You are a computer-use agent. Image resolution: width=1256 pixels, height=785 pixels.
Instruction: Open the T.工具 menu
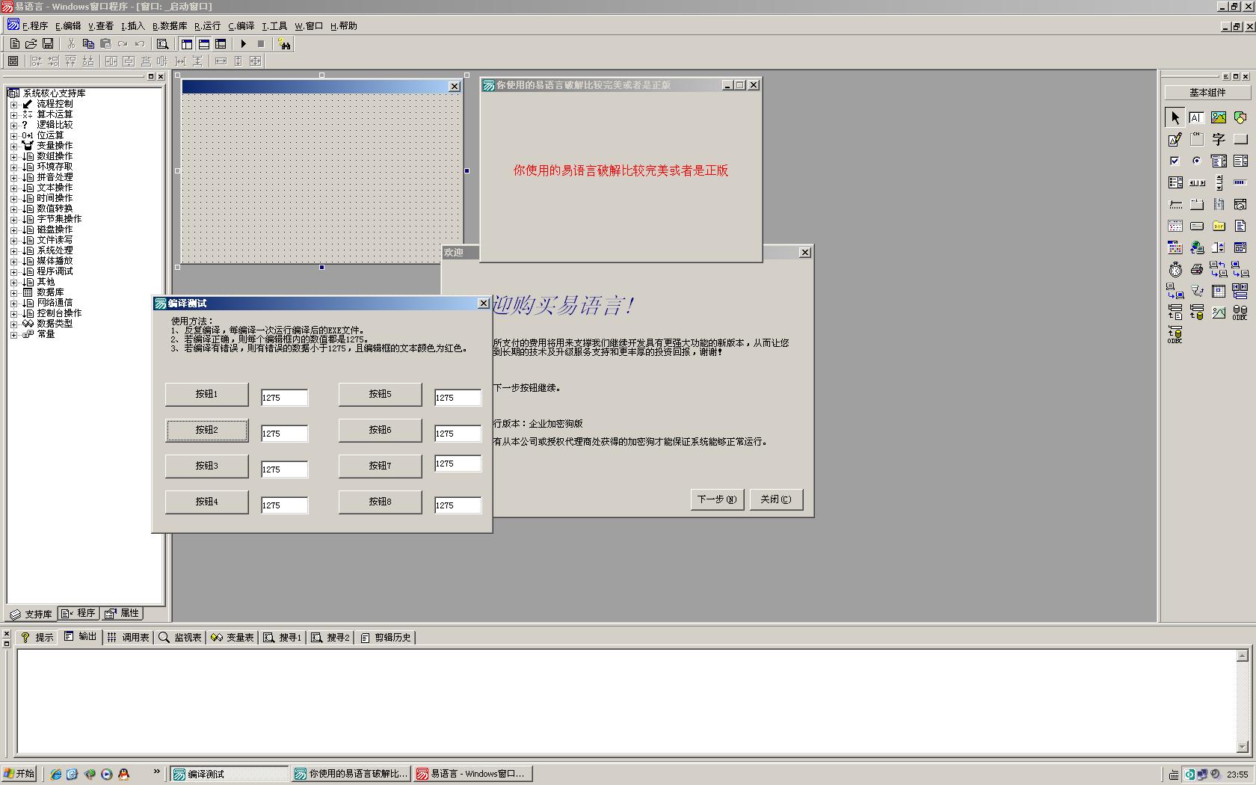[x=274, y=26]
